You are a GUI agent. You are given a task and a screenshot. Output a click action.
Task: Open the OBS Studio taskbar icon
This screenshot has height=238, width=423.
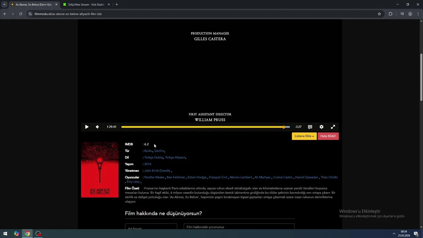(x=38, y=234)
